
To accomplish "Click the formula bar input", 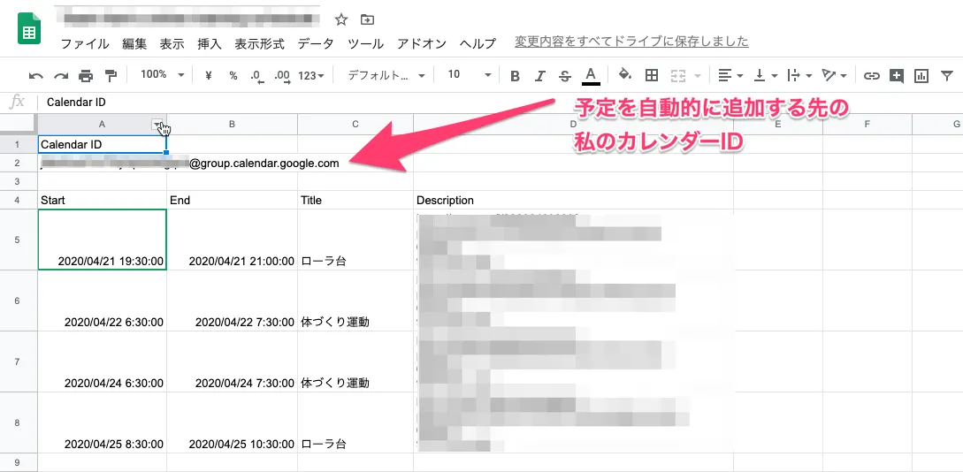I will [x=501, y=103].
